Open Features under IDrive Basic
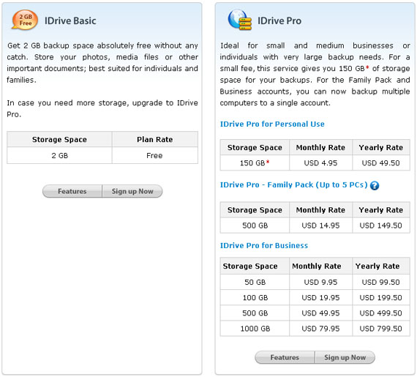 pyautogui.click(x=72, y=191)
